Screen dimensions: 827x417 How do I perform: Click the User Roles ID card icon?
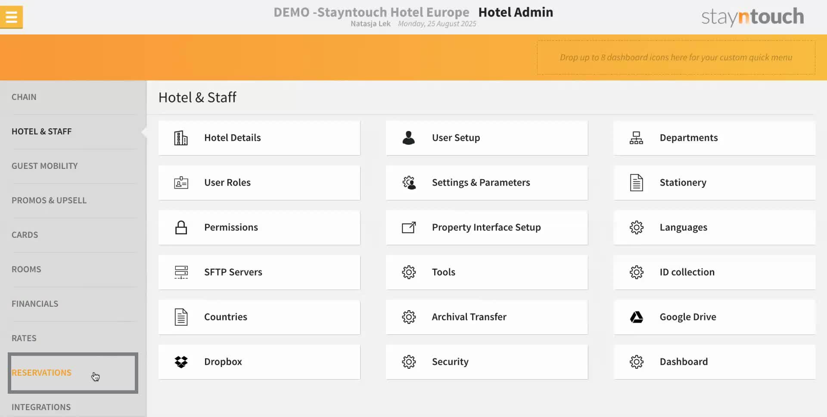181,183
